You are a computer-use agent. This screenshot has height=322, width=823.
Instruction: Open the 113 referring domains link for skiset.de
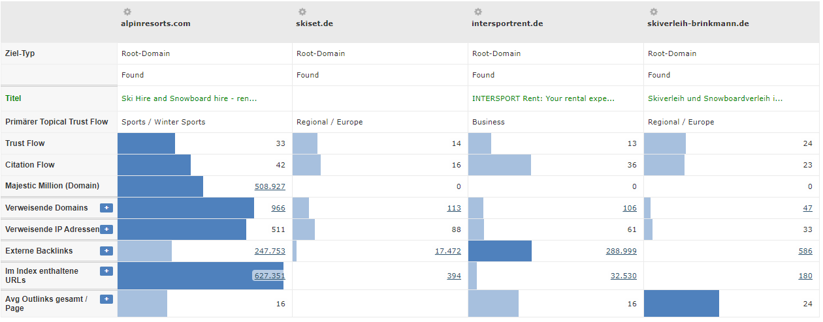[x=454, y=208]
